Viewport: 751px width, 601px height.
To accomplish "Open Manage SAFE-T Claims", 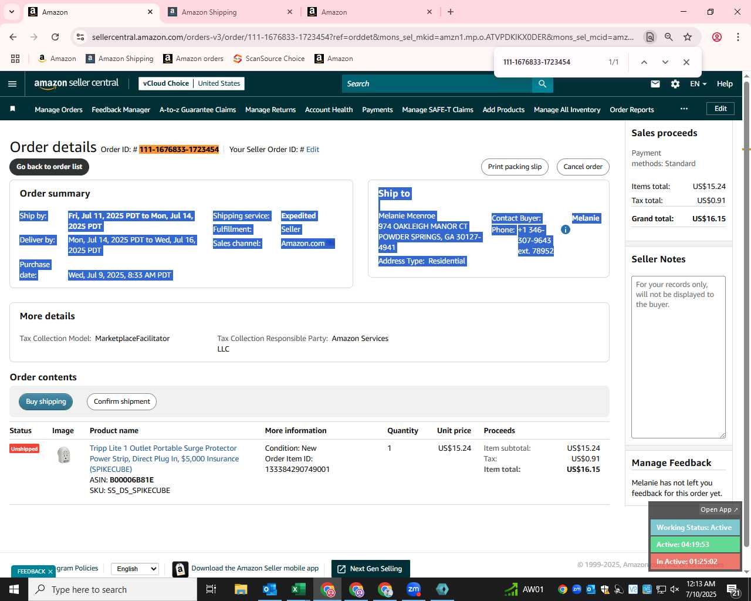I will [438, 110].
